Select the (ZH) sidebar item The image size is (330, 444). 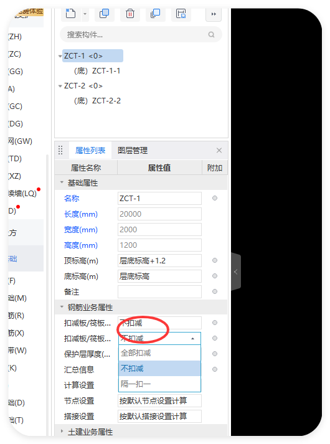pyautogui.click(x=15, y=37)
